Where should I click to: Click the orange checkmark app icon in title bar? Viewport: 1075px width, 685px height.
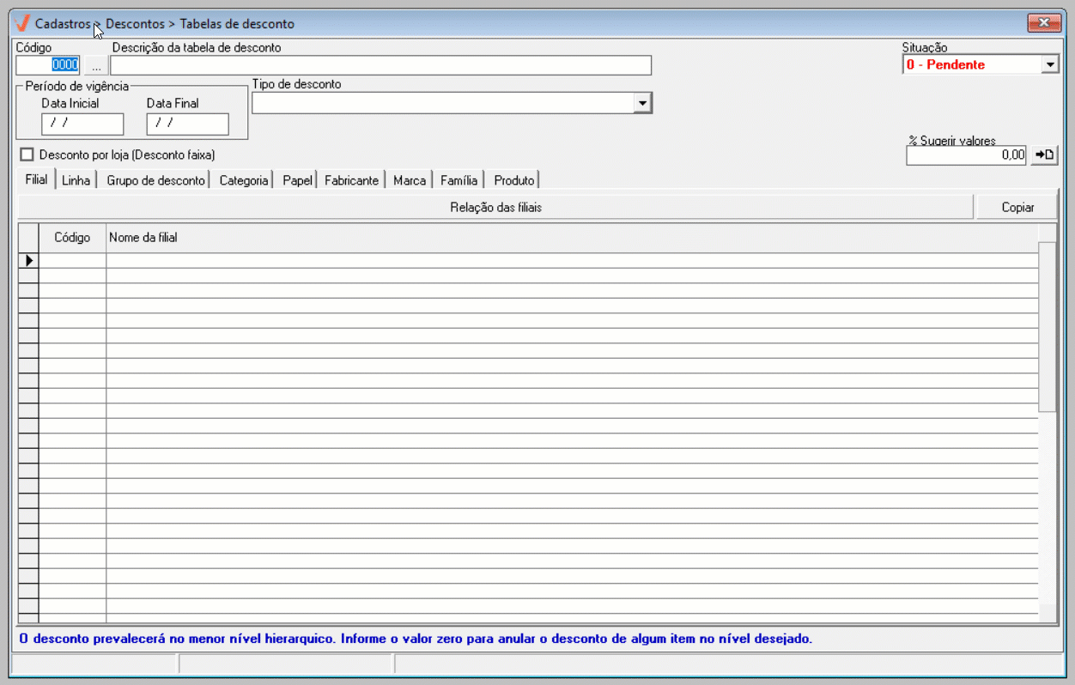tap(22, 23)
